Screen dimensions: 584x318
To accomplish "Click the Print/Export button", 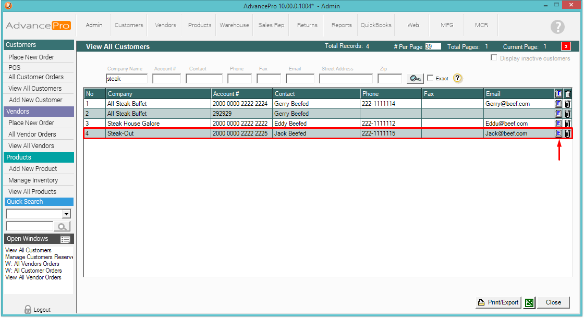I will pos(498,302).
